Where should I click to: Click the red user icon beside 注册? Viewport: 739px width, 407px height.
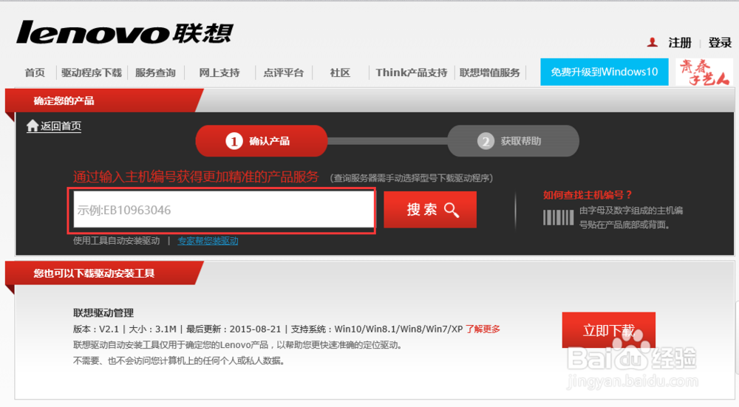[x=653, y=42]
